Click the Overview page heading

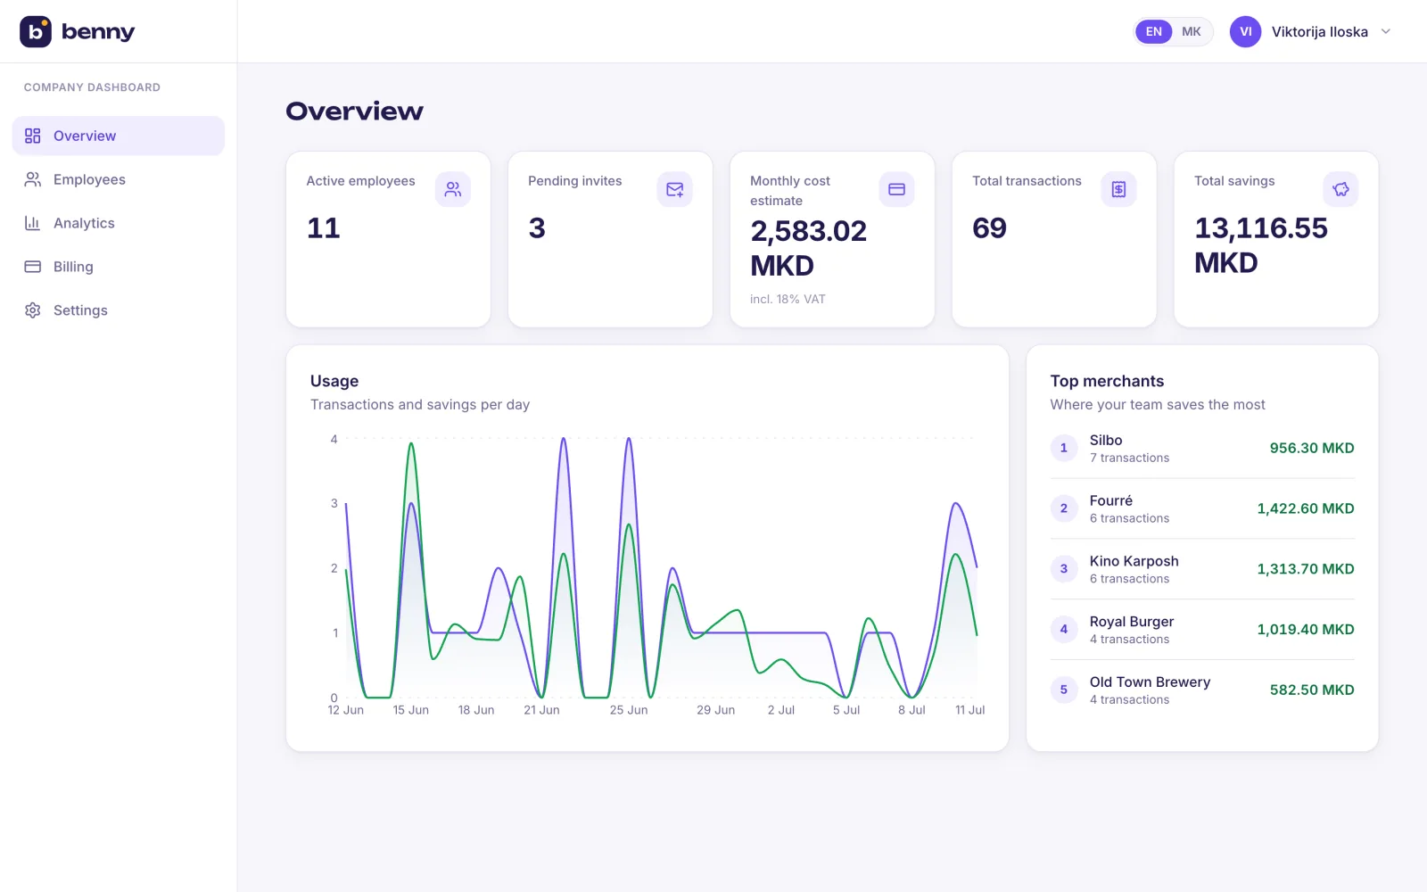(x=354, y=111)
